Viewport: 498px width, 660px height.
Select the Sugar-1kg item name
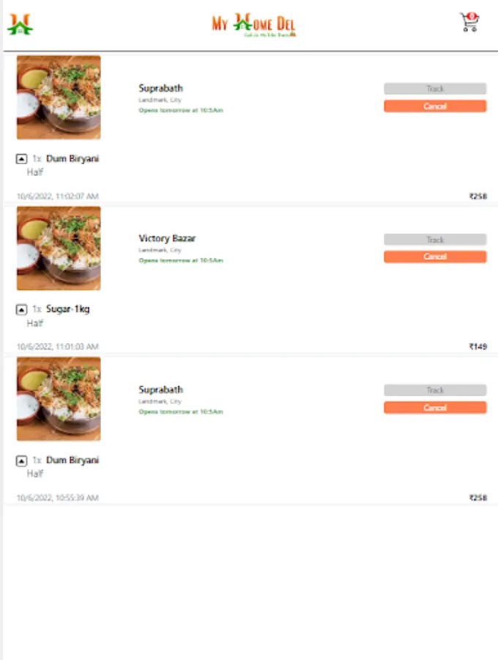[x=67, y=309]
